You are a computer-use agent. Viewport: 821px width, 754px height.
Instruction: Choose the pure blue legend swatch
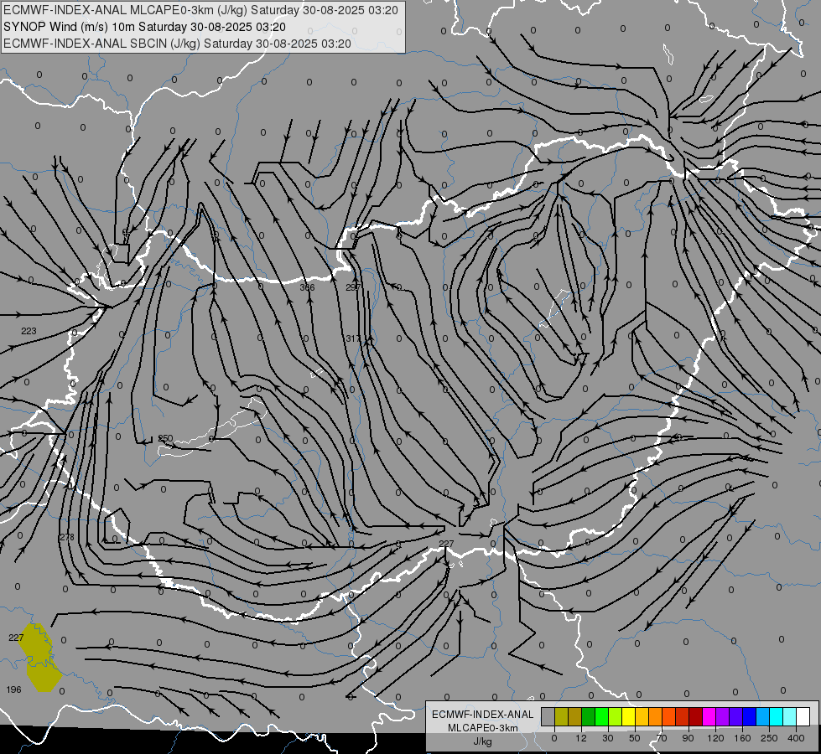pyautogui.click(x=750, y=716)
